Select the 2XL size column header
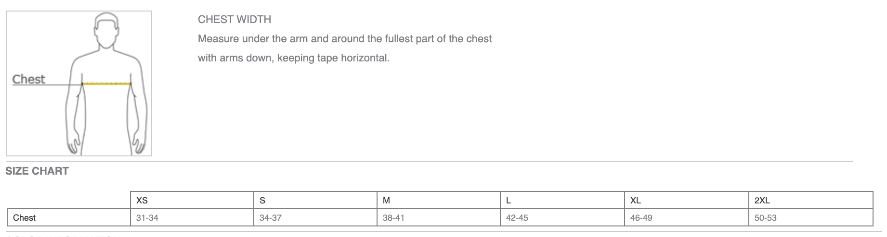 click(x=811, y=201)
